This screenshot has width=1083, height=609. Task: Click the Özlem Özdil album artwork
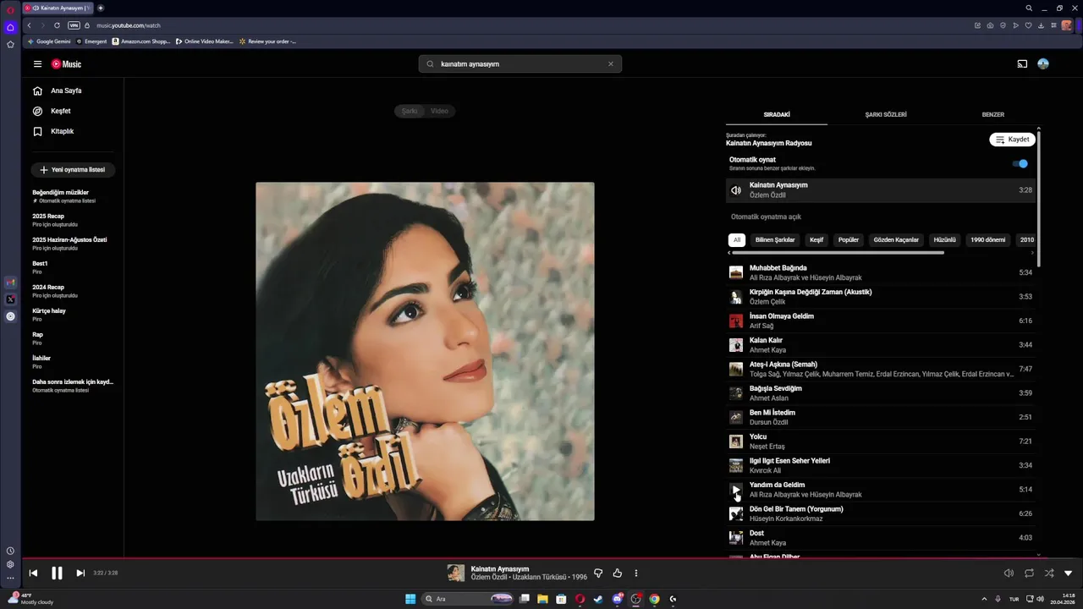(x=425, y=351)
